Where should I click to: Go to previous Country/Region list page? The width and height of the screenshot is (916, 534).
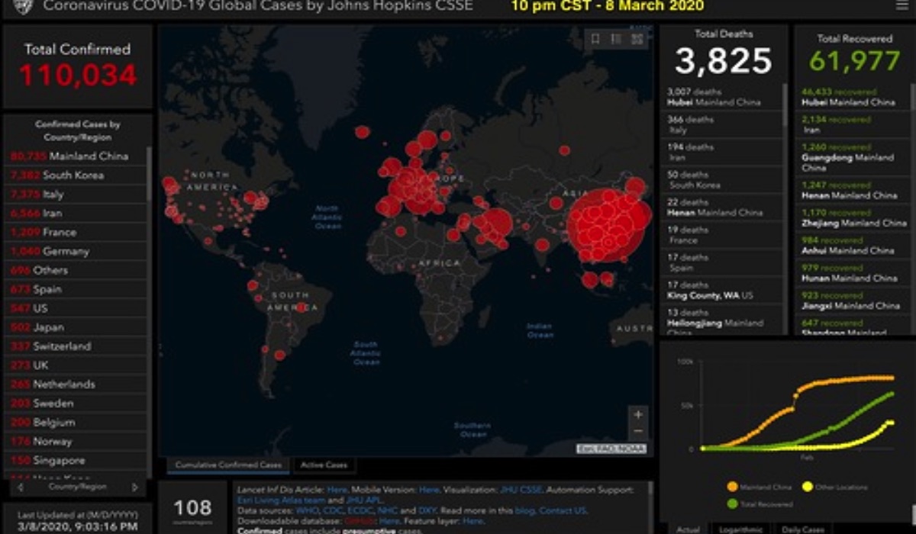pyautogui.click(x=21, y=487)
